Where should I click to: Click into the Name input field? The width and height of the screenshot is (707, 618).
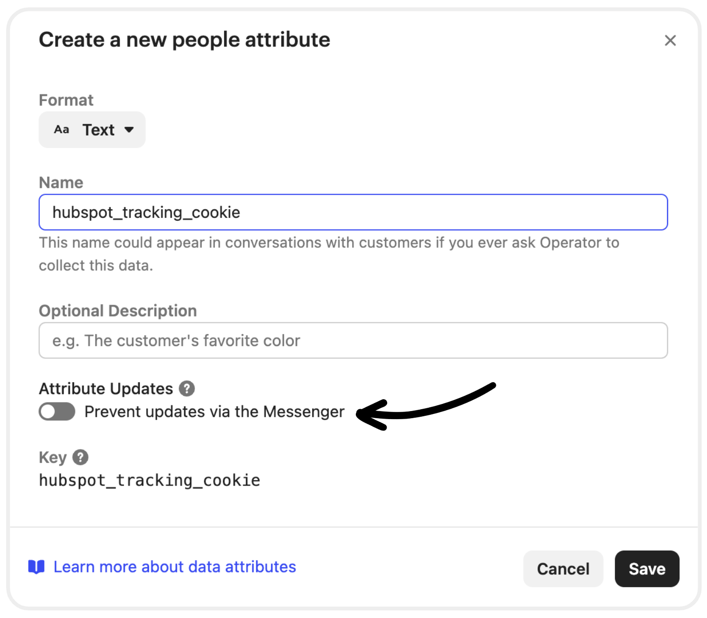click(x=353, y=212)
